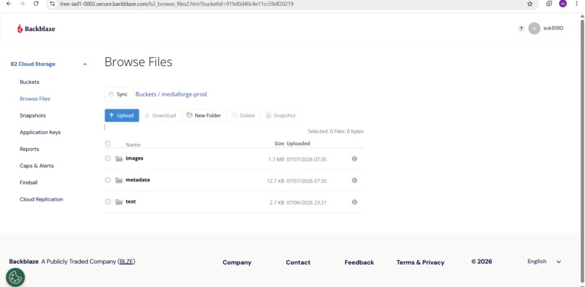585x287 pixels.
Task: Click the Sync button
Action: click(x=118, y=94)
